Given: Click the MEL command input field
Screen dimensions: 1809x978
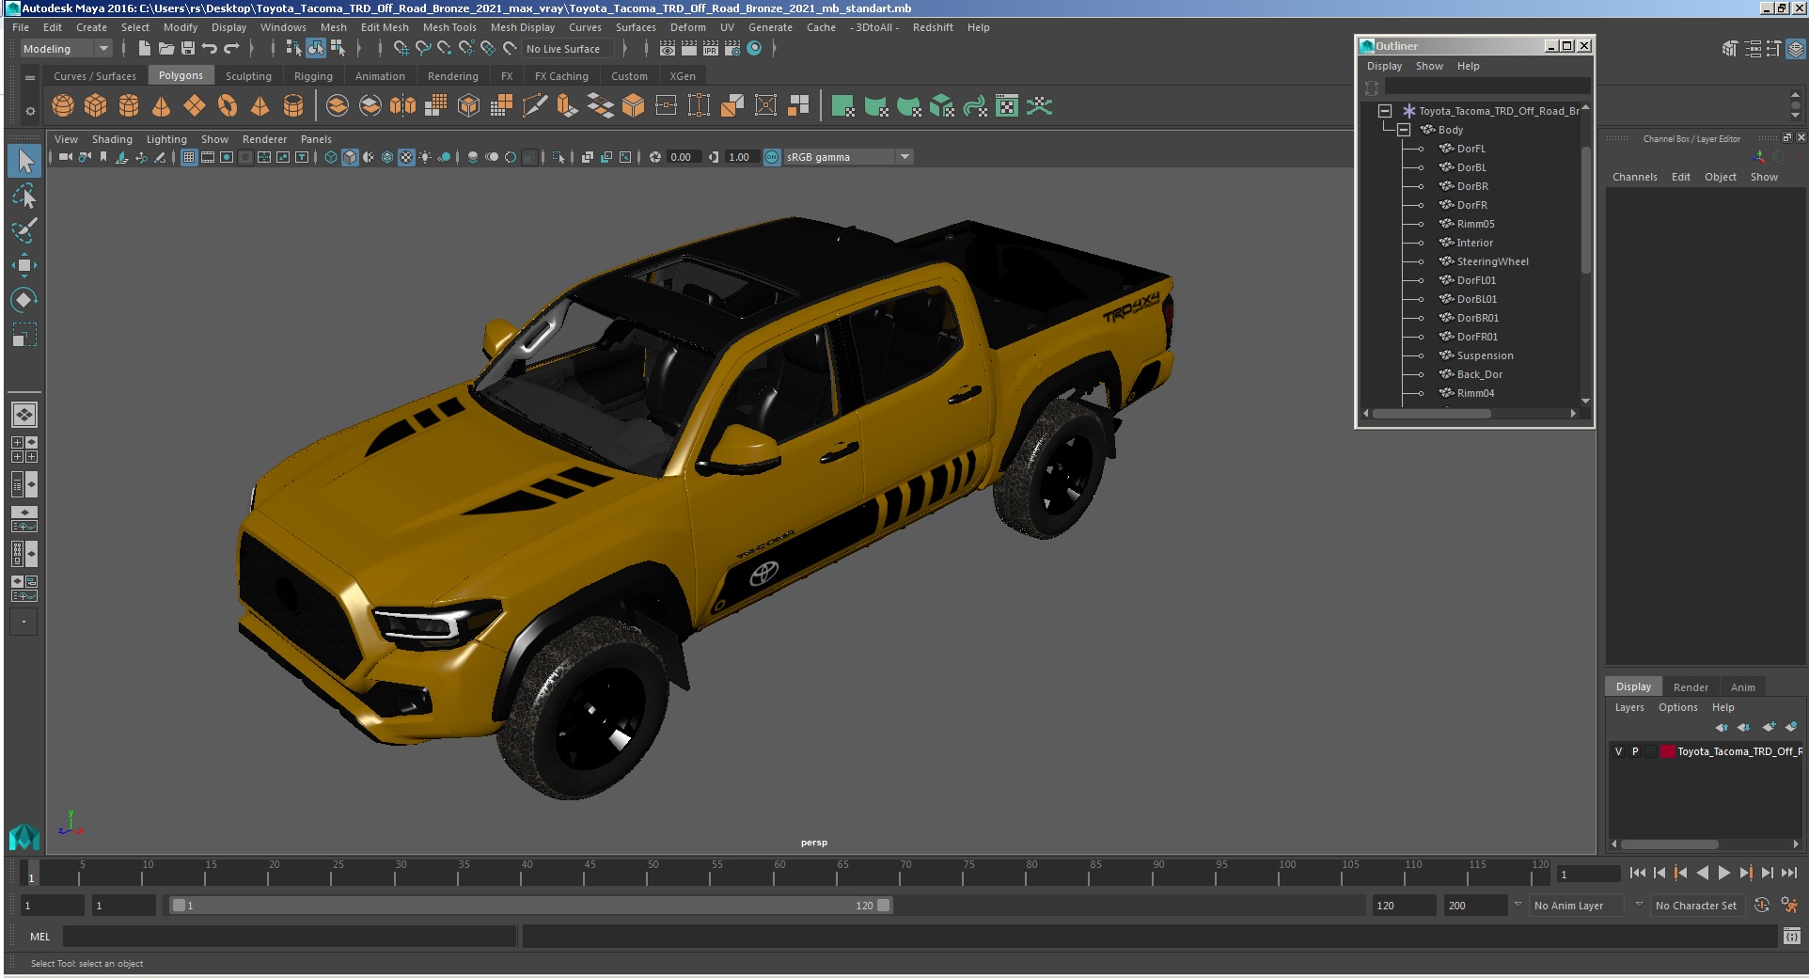Looking at the screenshot, I should coord(290,937).
